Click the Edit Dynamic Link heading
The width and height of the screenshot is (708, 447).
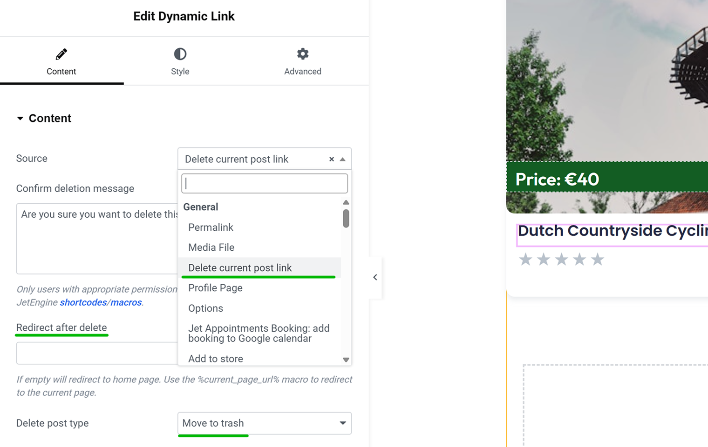coord(184,16)
